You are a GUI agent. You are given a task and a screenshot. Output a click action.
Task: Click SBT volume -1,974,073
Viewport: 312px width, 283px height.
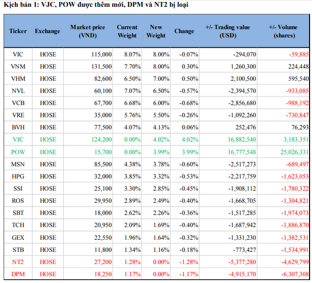point(295,213)
